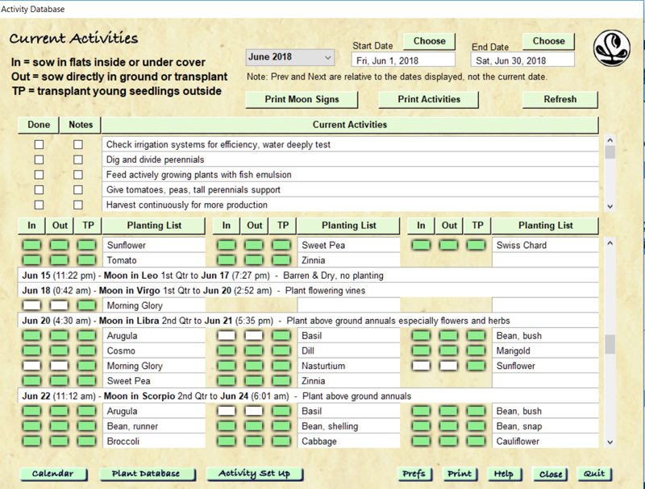Click the Notes column header
This screenshot has width=645, height=489.
point(81,125)
